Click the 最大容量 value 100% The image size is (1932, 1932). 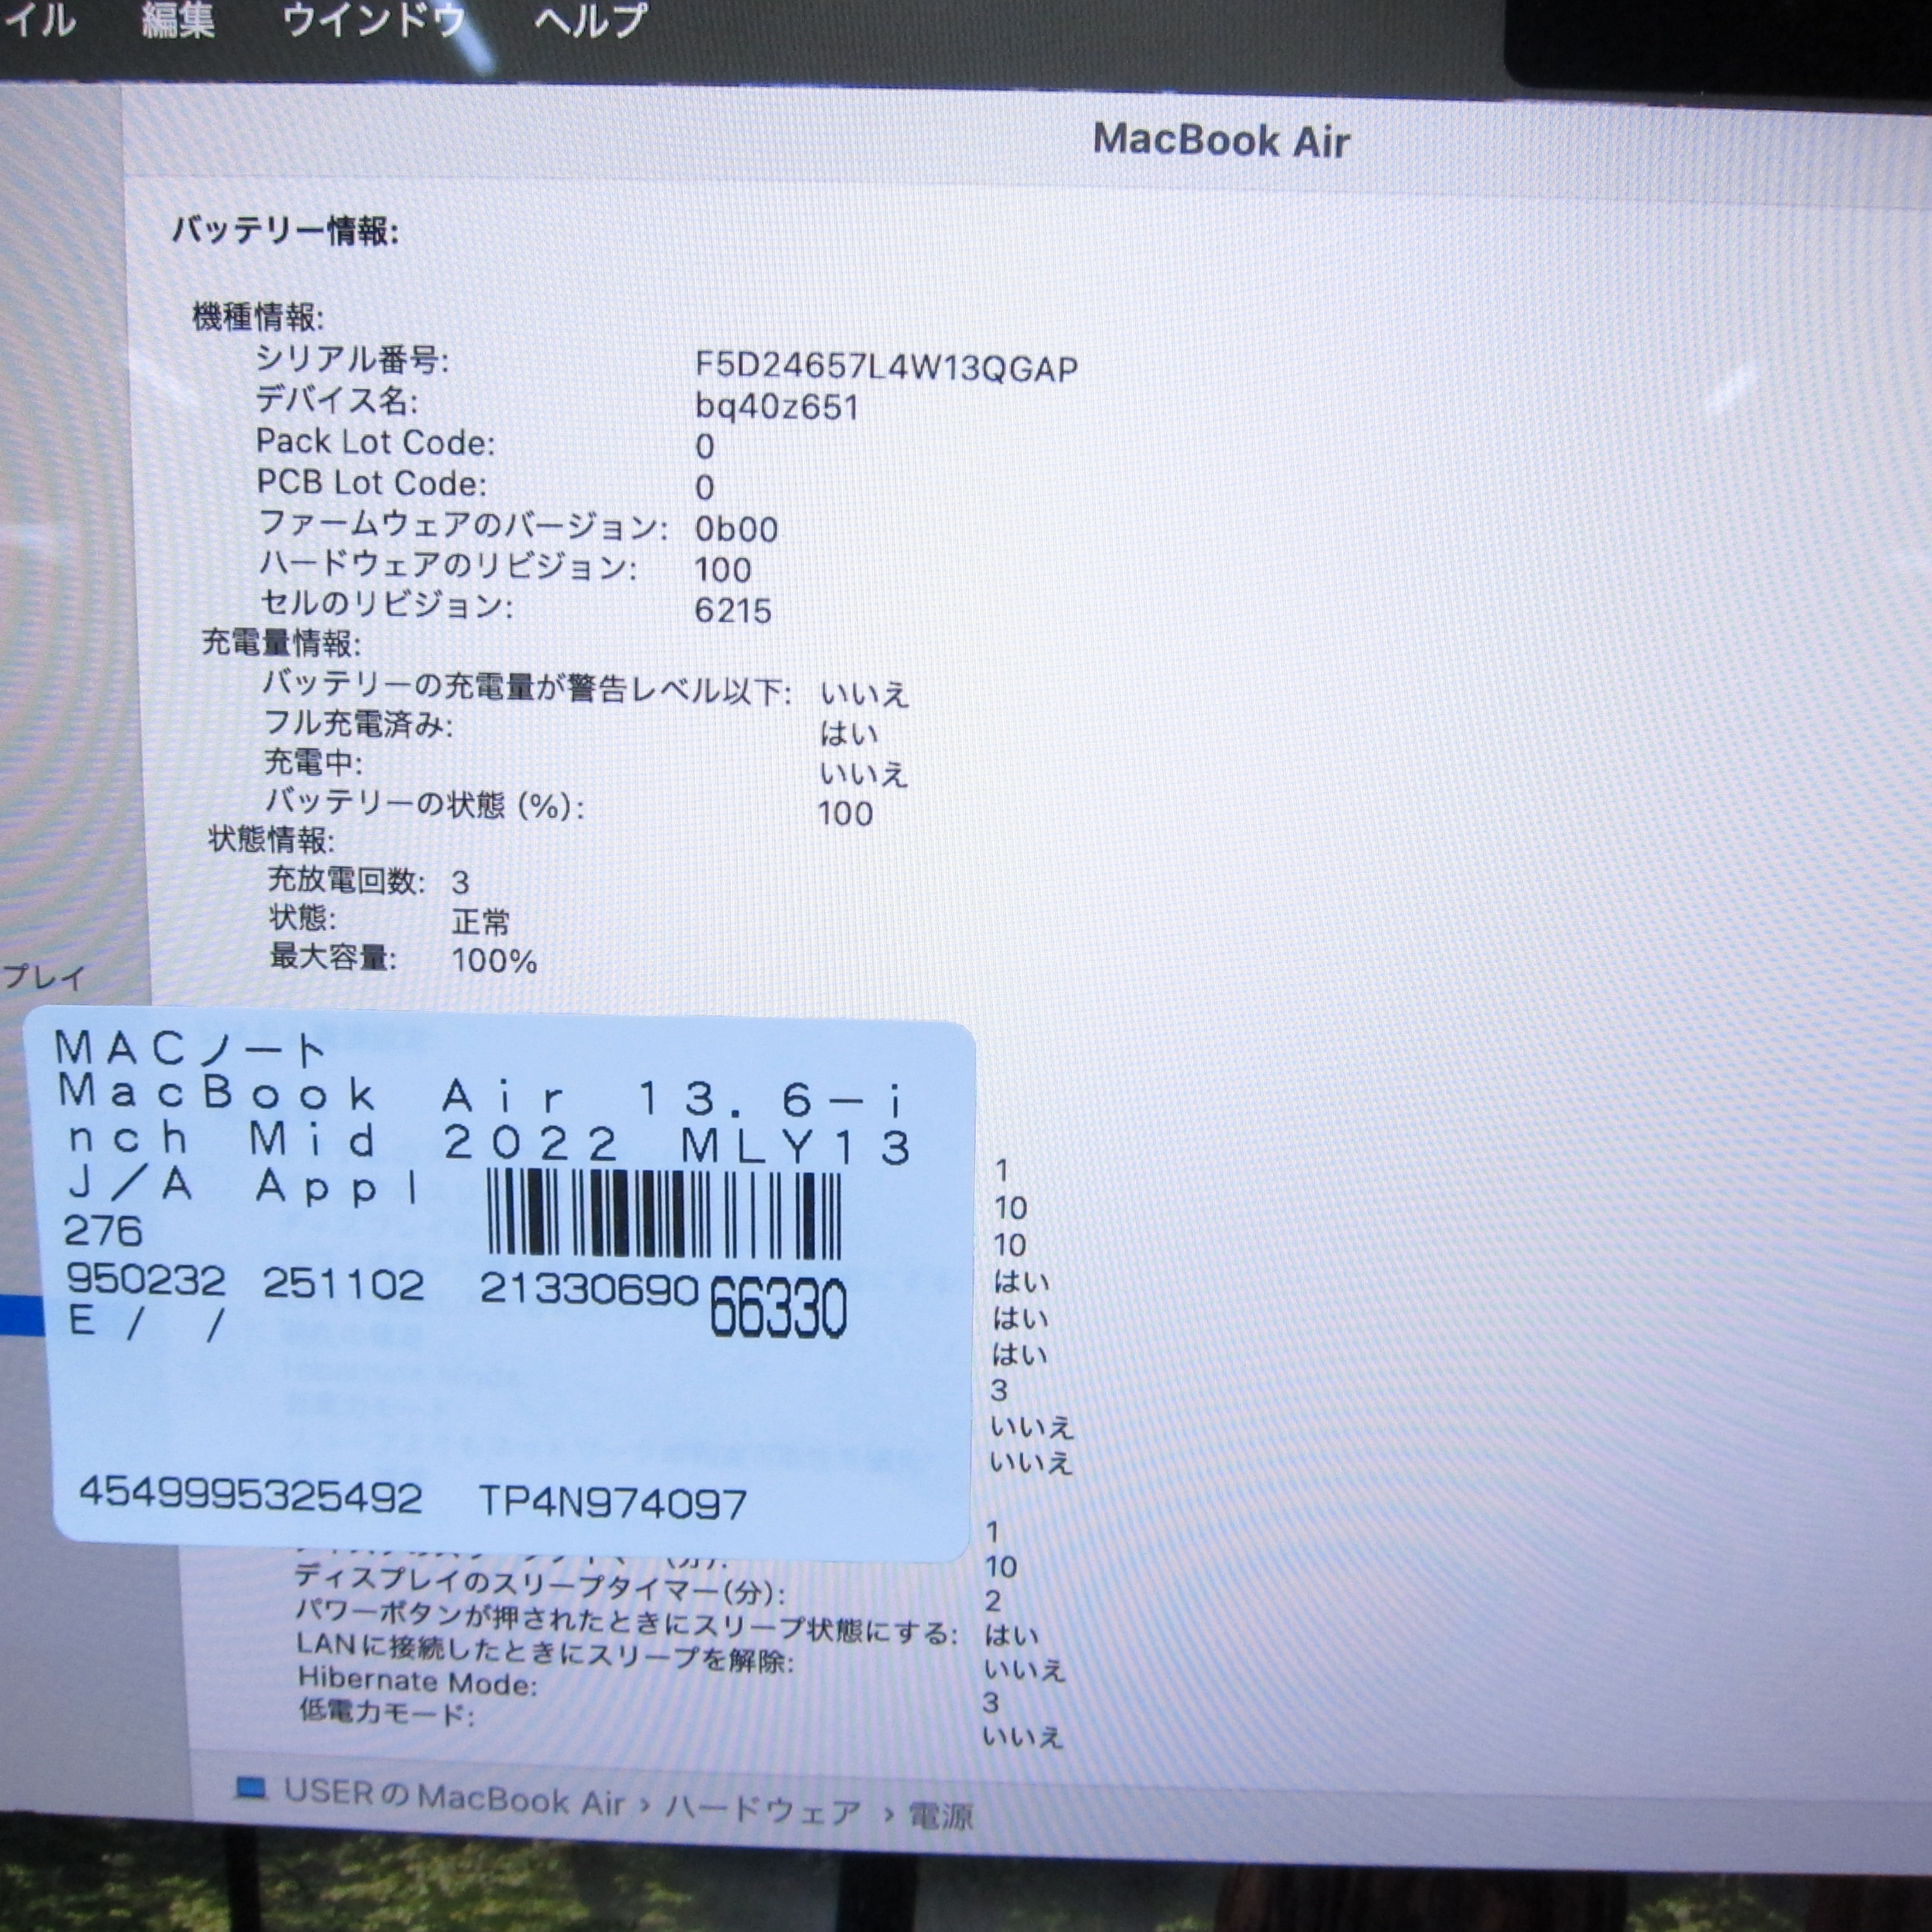click(x=494, y=961)
